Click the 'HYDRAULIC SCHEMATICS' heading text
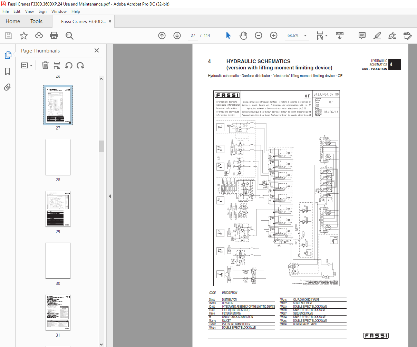 (258, 61)
